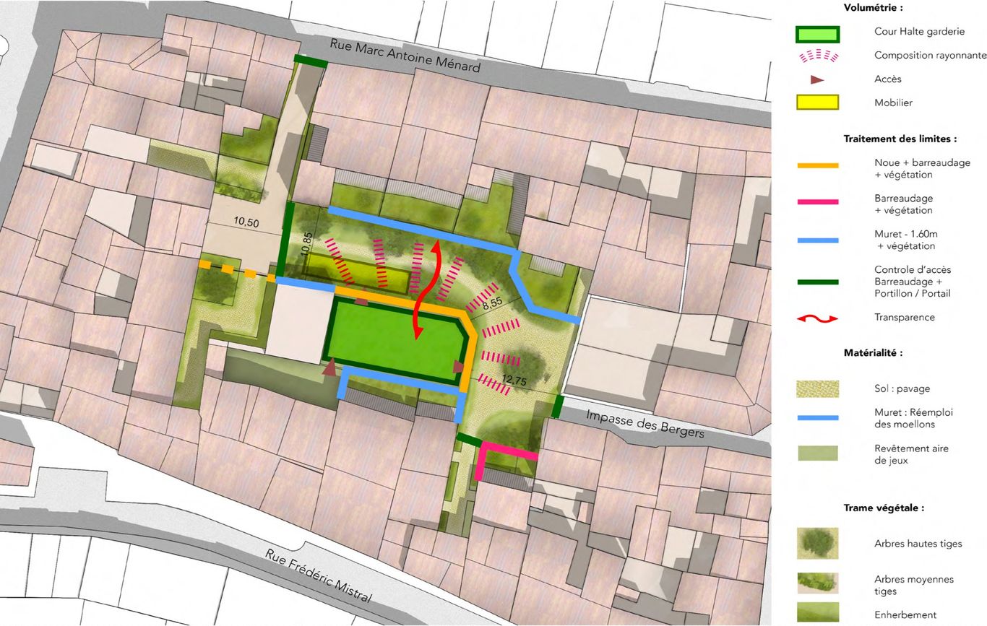Click the Sol : pavage texture swatch
Viewport: 987px width, 626px height.
click(818, 388)
